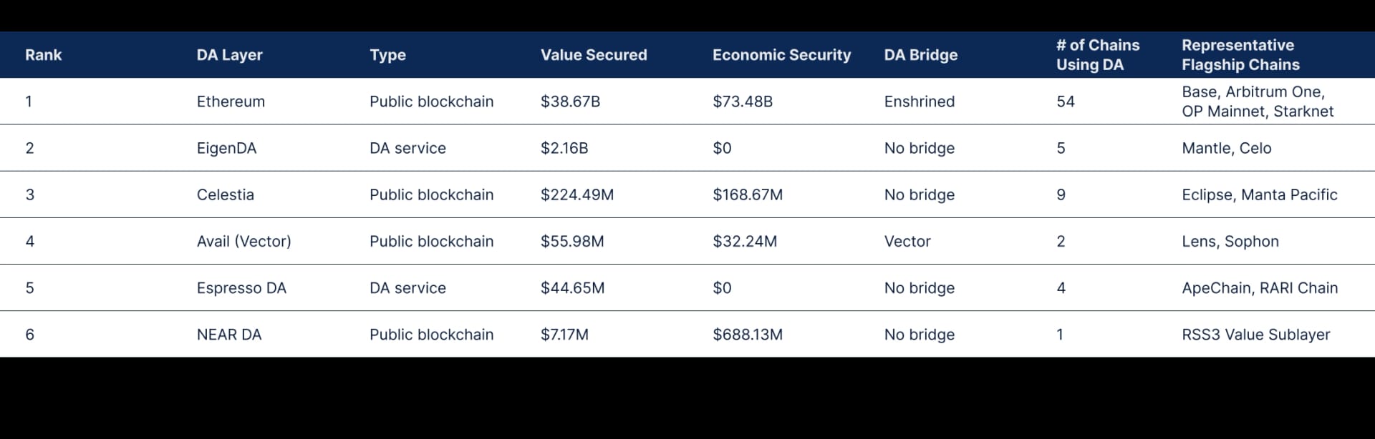Click the Celestia layer name
Screen dimensions: 1375x439
click(x=225, y=194)
